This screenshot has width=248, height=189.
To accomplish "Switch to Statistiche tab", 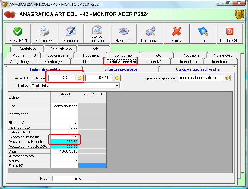I will click(x=28, y=49).
